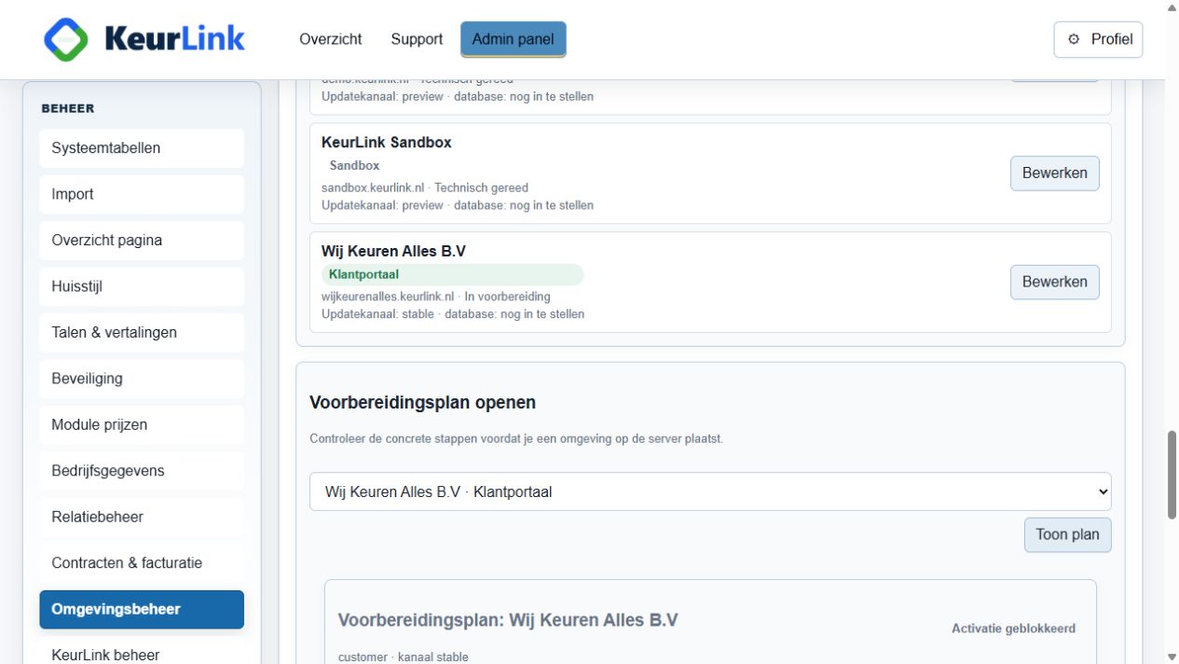Click the scrollbar down arrow
Image resolution: width=1179 pixels, height=664 pixels.
(1172, 657)
